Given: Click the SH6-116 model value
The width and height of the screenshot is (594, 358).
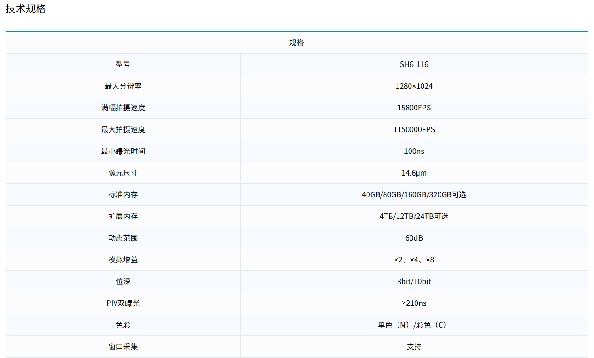Looking at the screenshot, I should click(414, 64).
